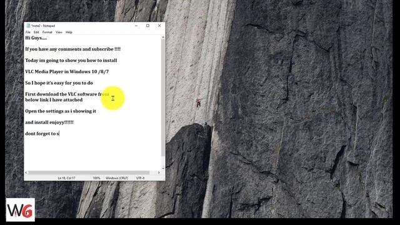This screenshot has height=225, width=400.
Task: Open the Edit menu in Notepad
Action: (36, 32)
